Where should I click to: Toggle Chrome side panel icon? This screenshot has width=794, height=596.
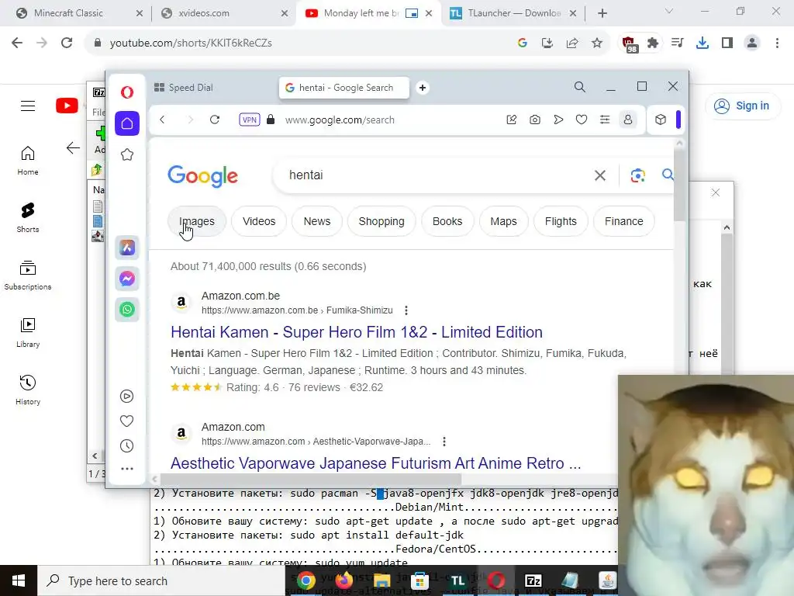pyautogui.click(x=727, y=43)
